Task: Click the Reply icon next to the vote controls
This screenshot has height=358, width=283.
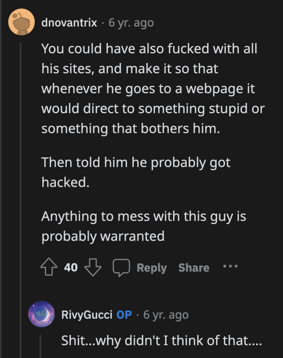Action: point(152,267)
